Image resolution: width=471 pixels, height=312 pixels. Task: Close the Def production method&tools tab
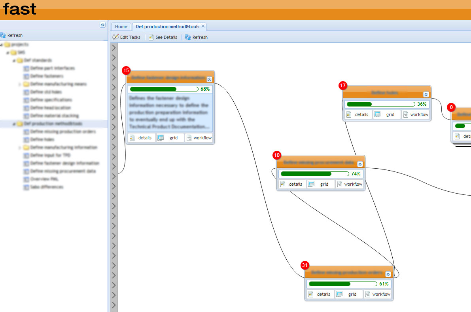pyautogui.click(x=203, y=26)
